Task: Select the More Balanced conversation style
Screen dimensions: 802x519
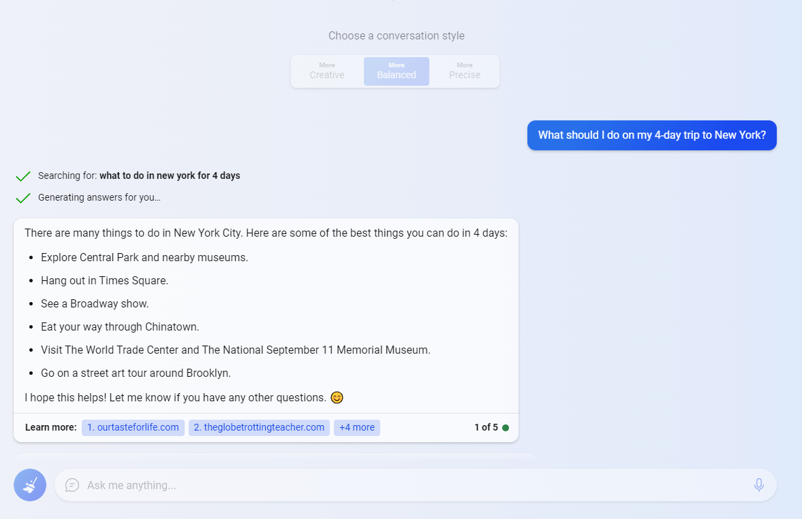Action: coord(397,71)
